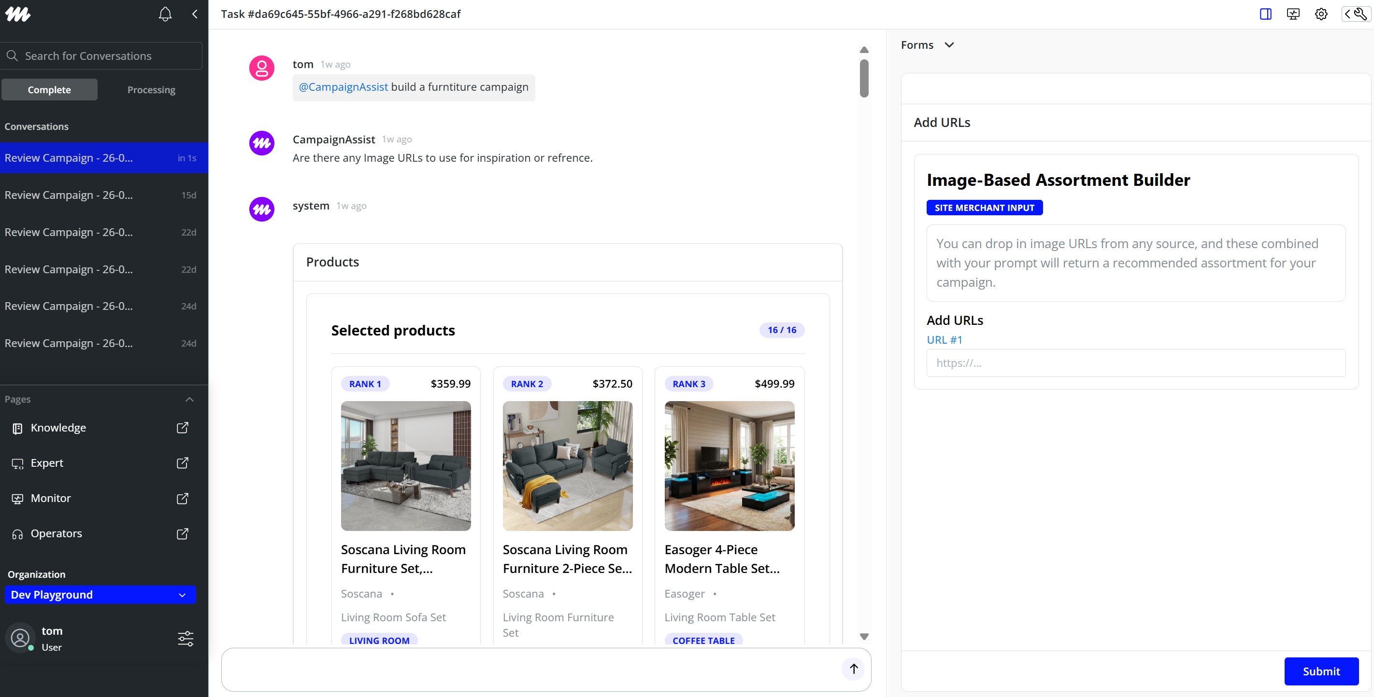Select the Complete tab

pyautogui.click(x=50, y=89)
